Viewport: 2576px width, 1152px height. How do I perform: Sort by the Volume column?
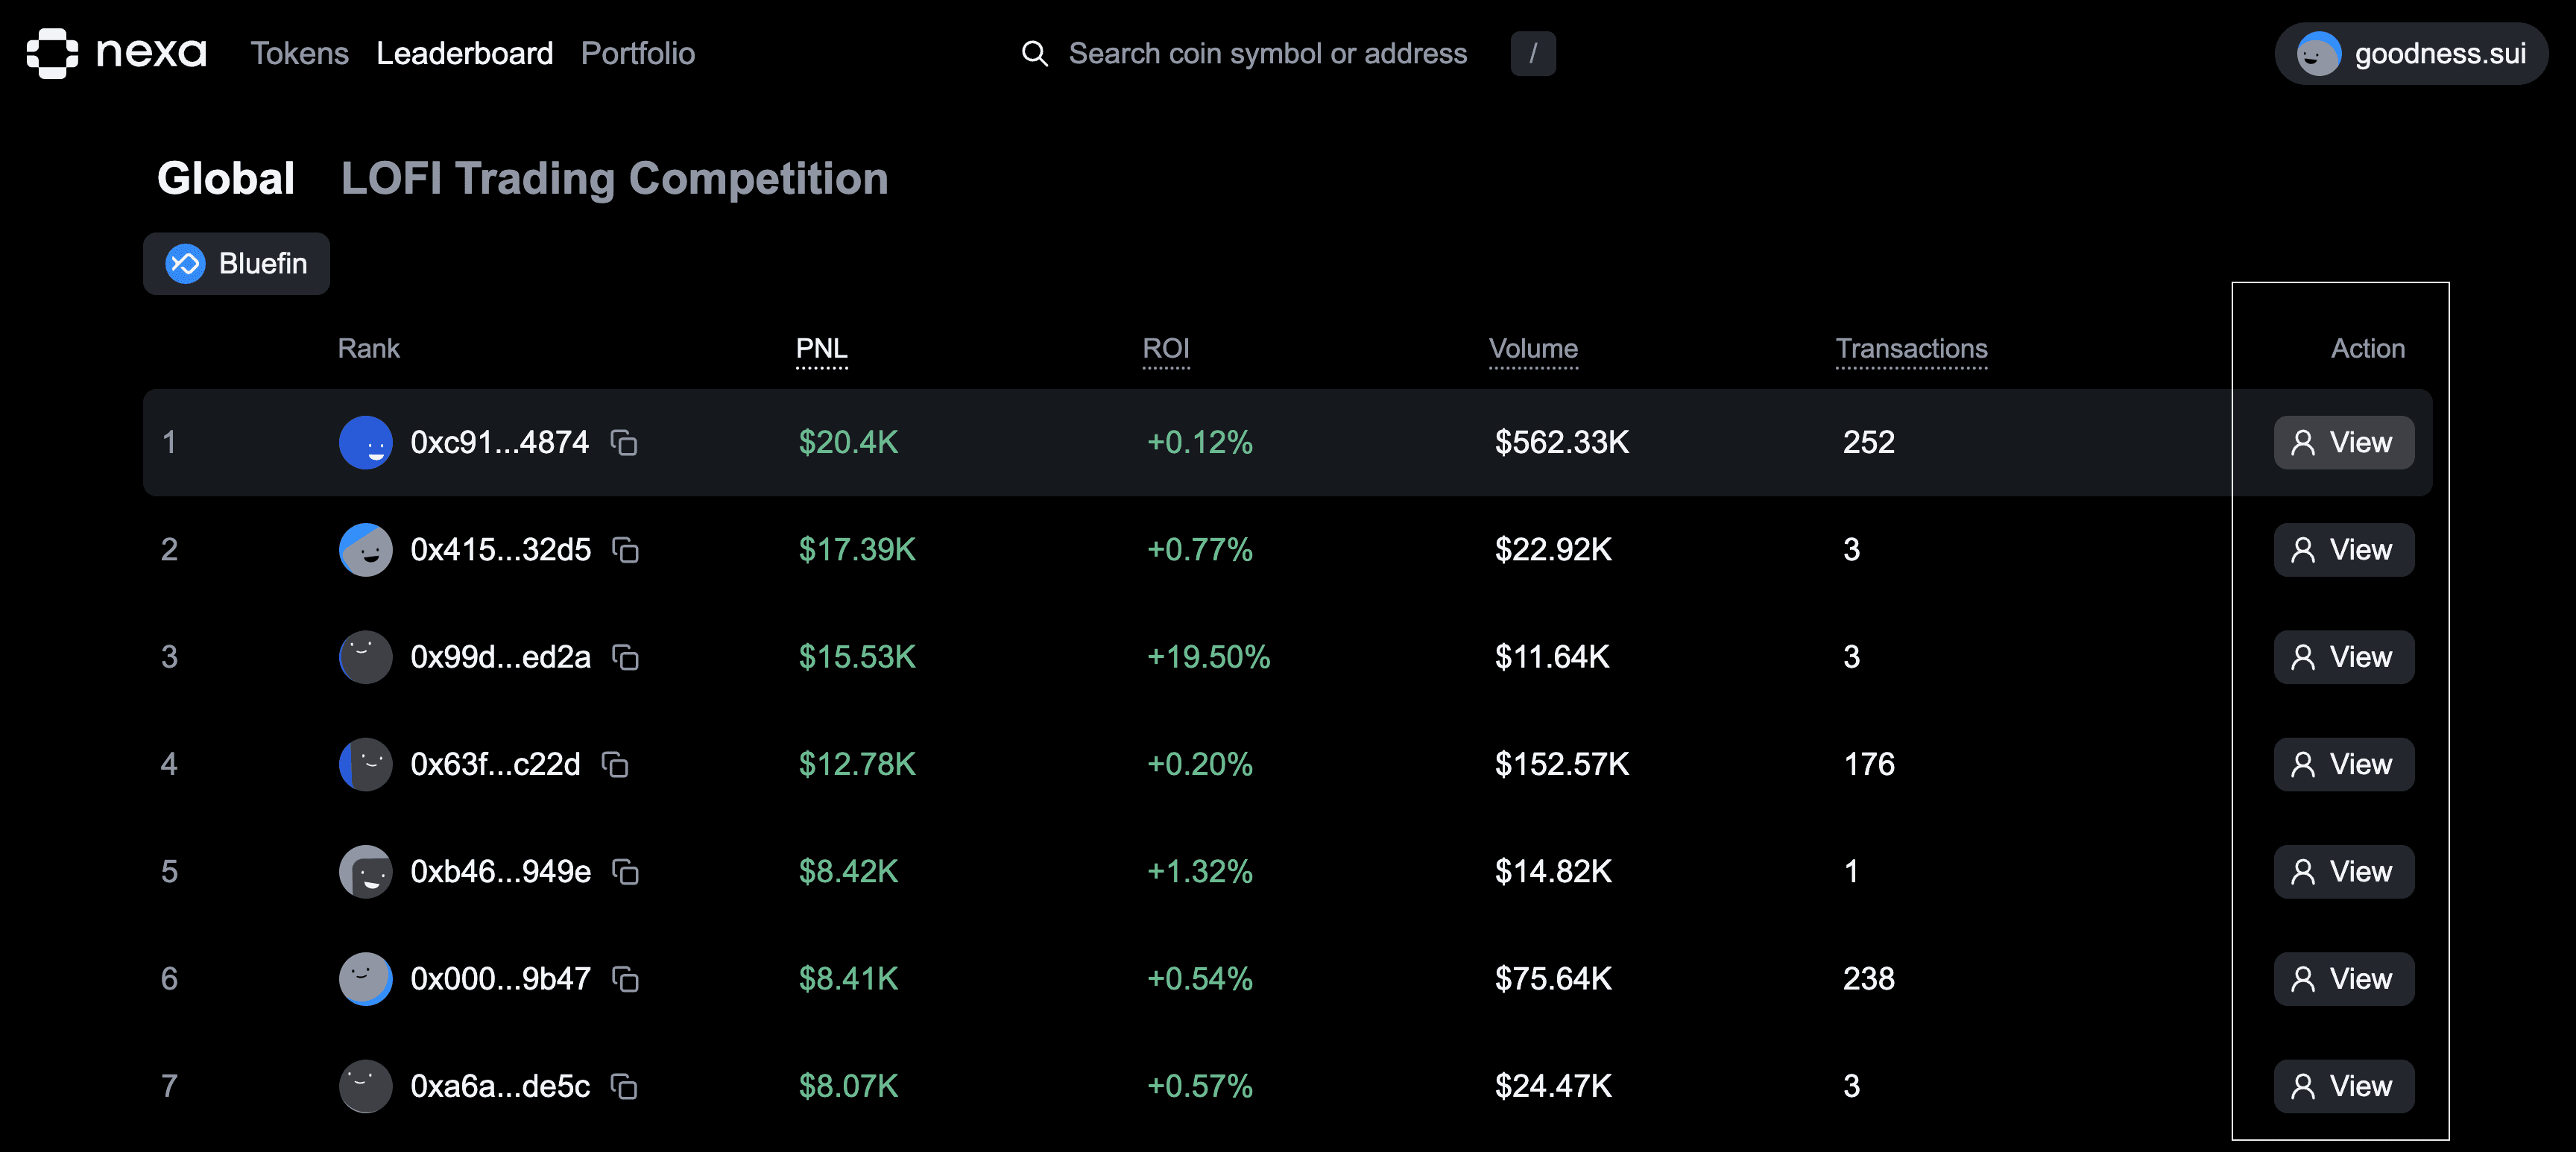1533,349
